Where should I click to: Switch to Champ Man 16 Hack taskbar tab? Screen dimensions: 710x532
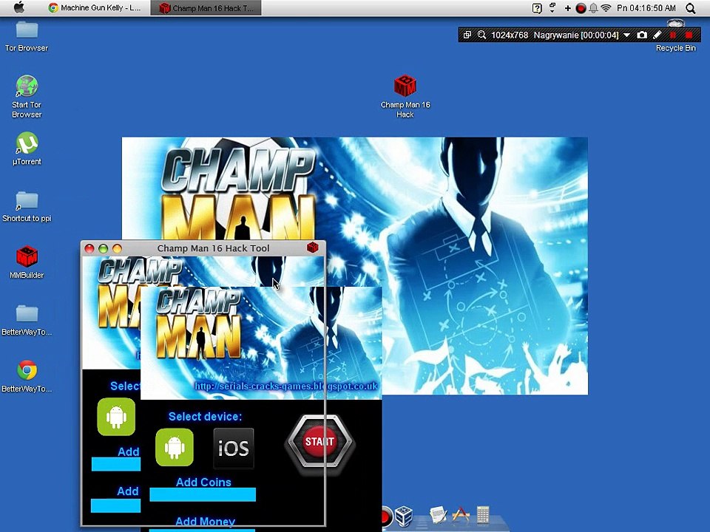pos(206,7)
